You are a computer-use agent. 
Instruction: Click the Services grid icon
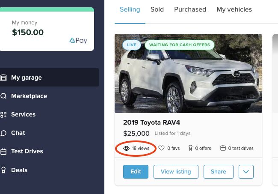pos(3,115)
